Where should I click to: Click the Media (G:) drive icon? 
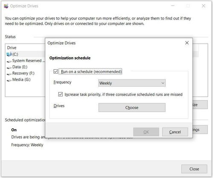click(9, 80)
